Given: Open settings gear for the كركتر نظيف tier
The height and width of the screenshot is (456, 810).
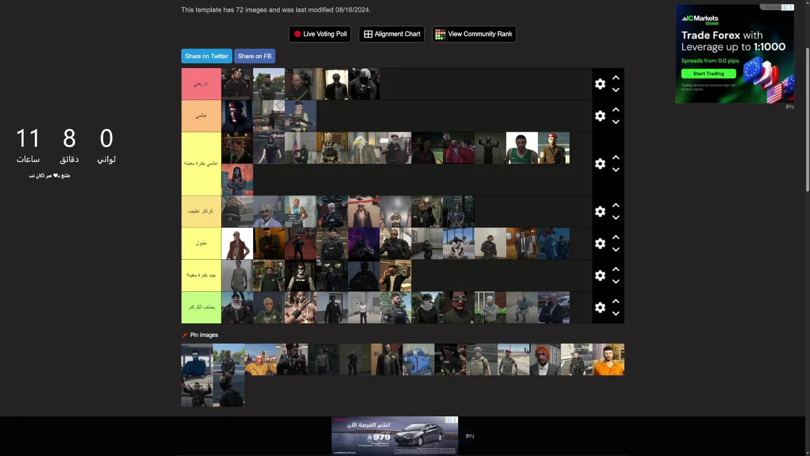Looking at the screenshot, I should (x=600, y=212).
